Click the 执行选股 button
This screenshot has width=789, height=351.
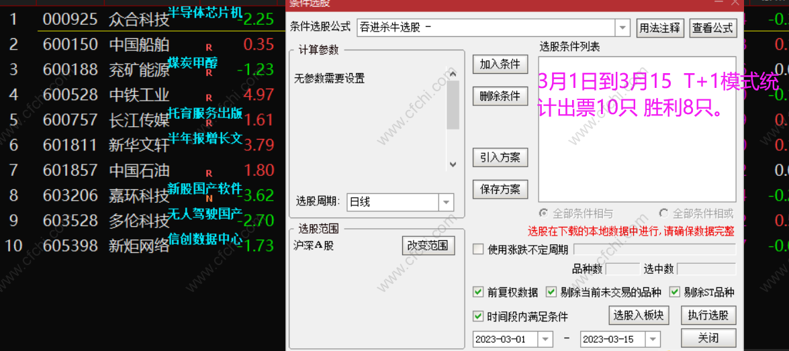pyautogui.click(x=708, y=315)
